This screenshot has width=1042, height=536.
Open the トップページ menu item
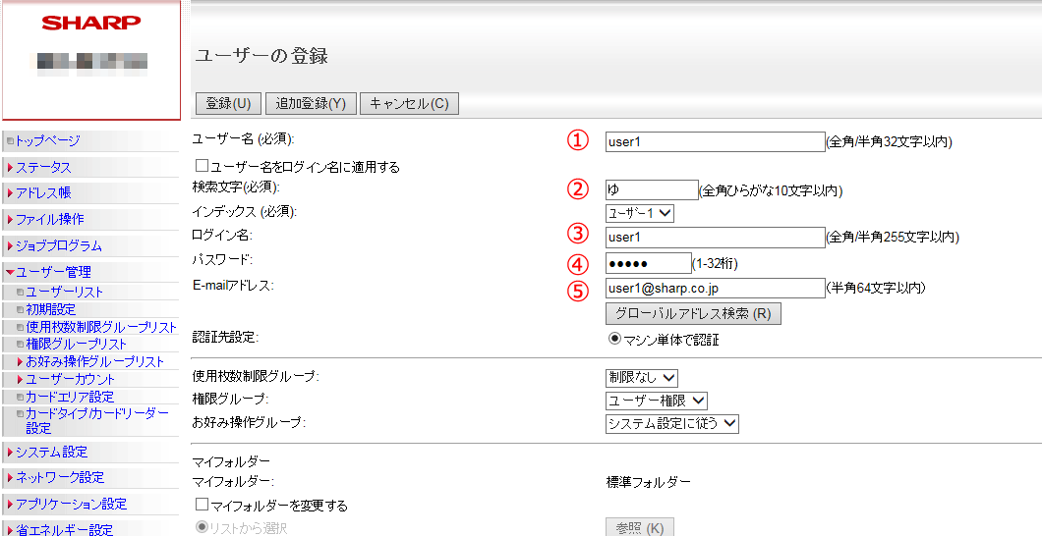[x=47, y=141]
